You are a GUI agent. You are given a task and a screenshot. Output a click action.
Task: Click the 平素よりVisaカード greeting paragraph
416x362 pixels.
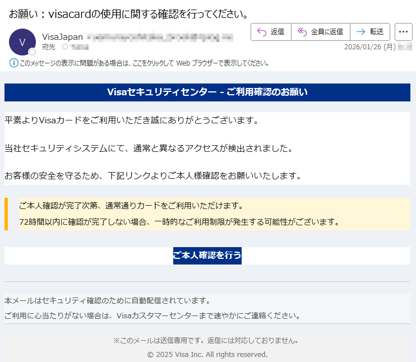point(131,120)
